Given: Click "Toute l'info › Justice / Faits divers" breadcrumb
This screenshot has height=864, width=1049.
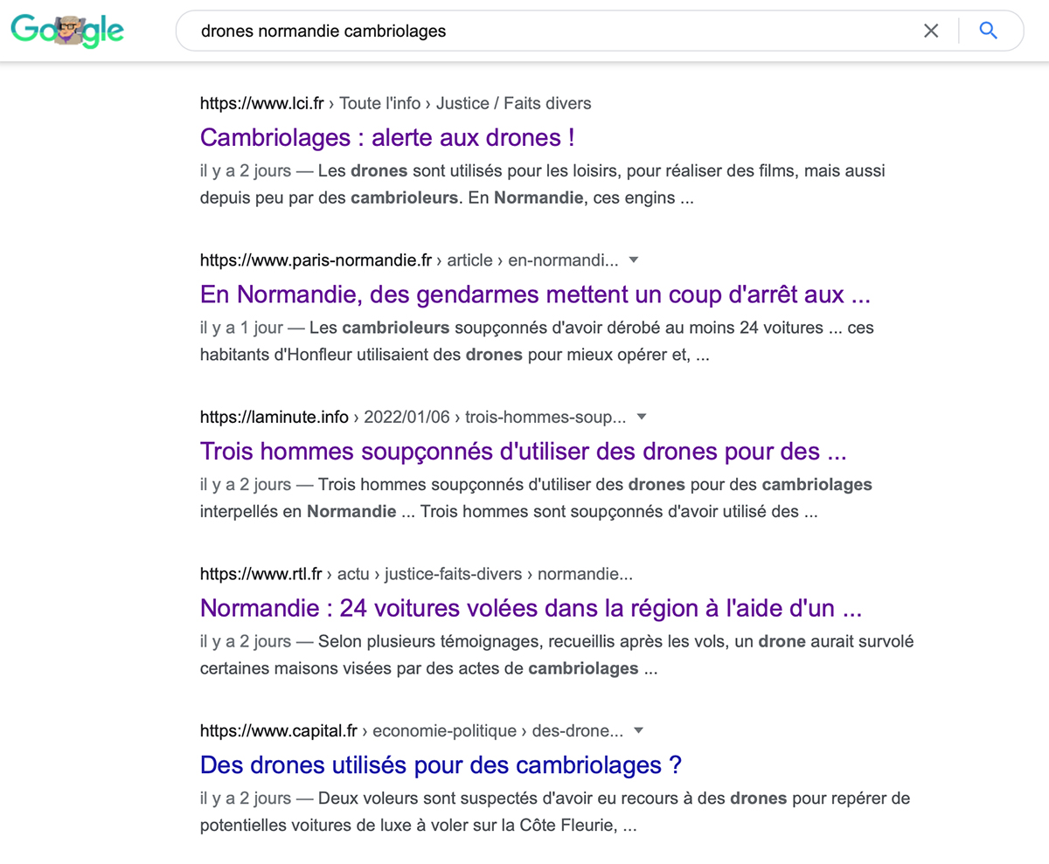Looking at the screenshot, I should click(465, 103).
